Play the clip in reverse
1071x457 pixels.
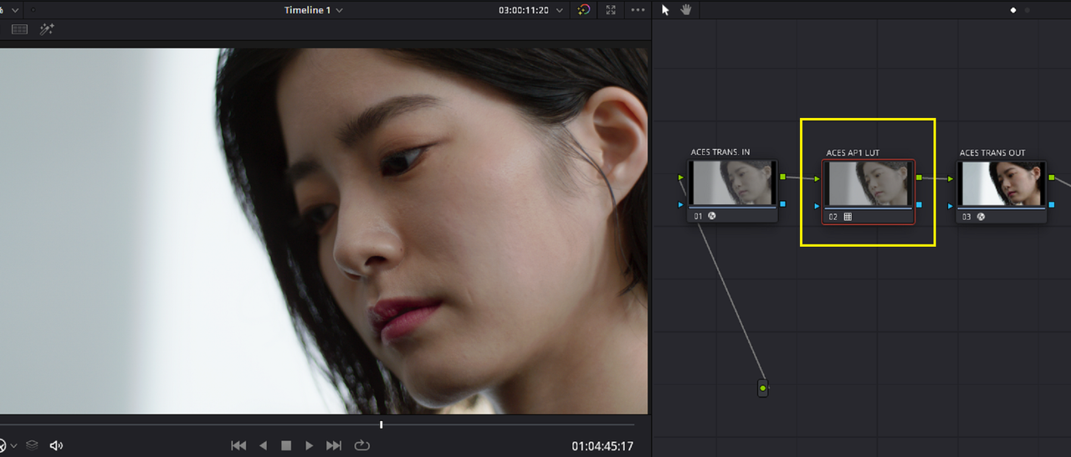(x=263, y=446)
